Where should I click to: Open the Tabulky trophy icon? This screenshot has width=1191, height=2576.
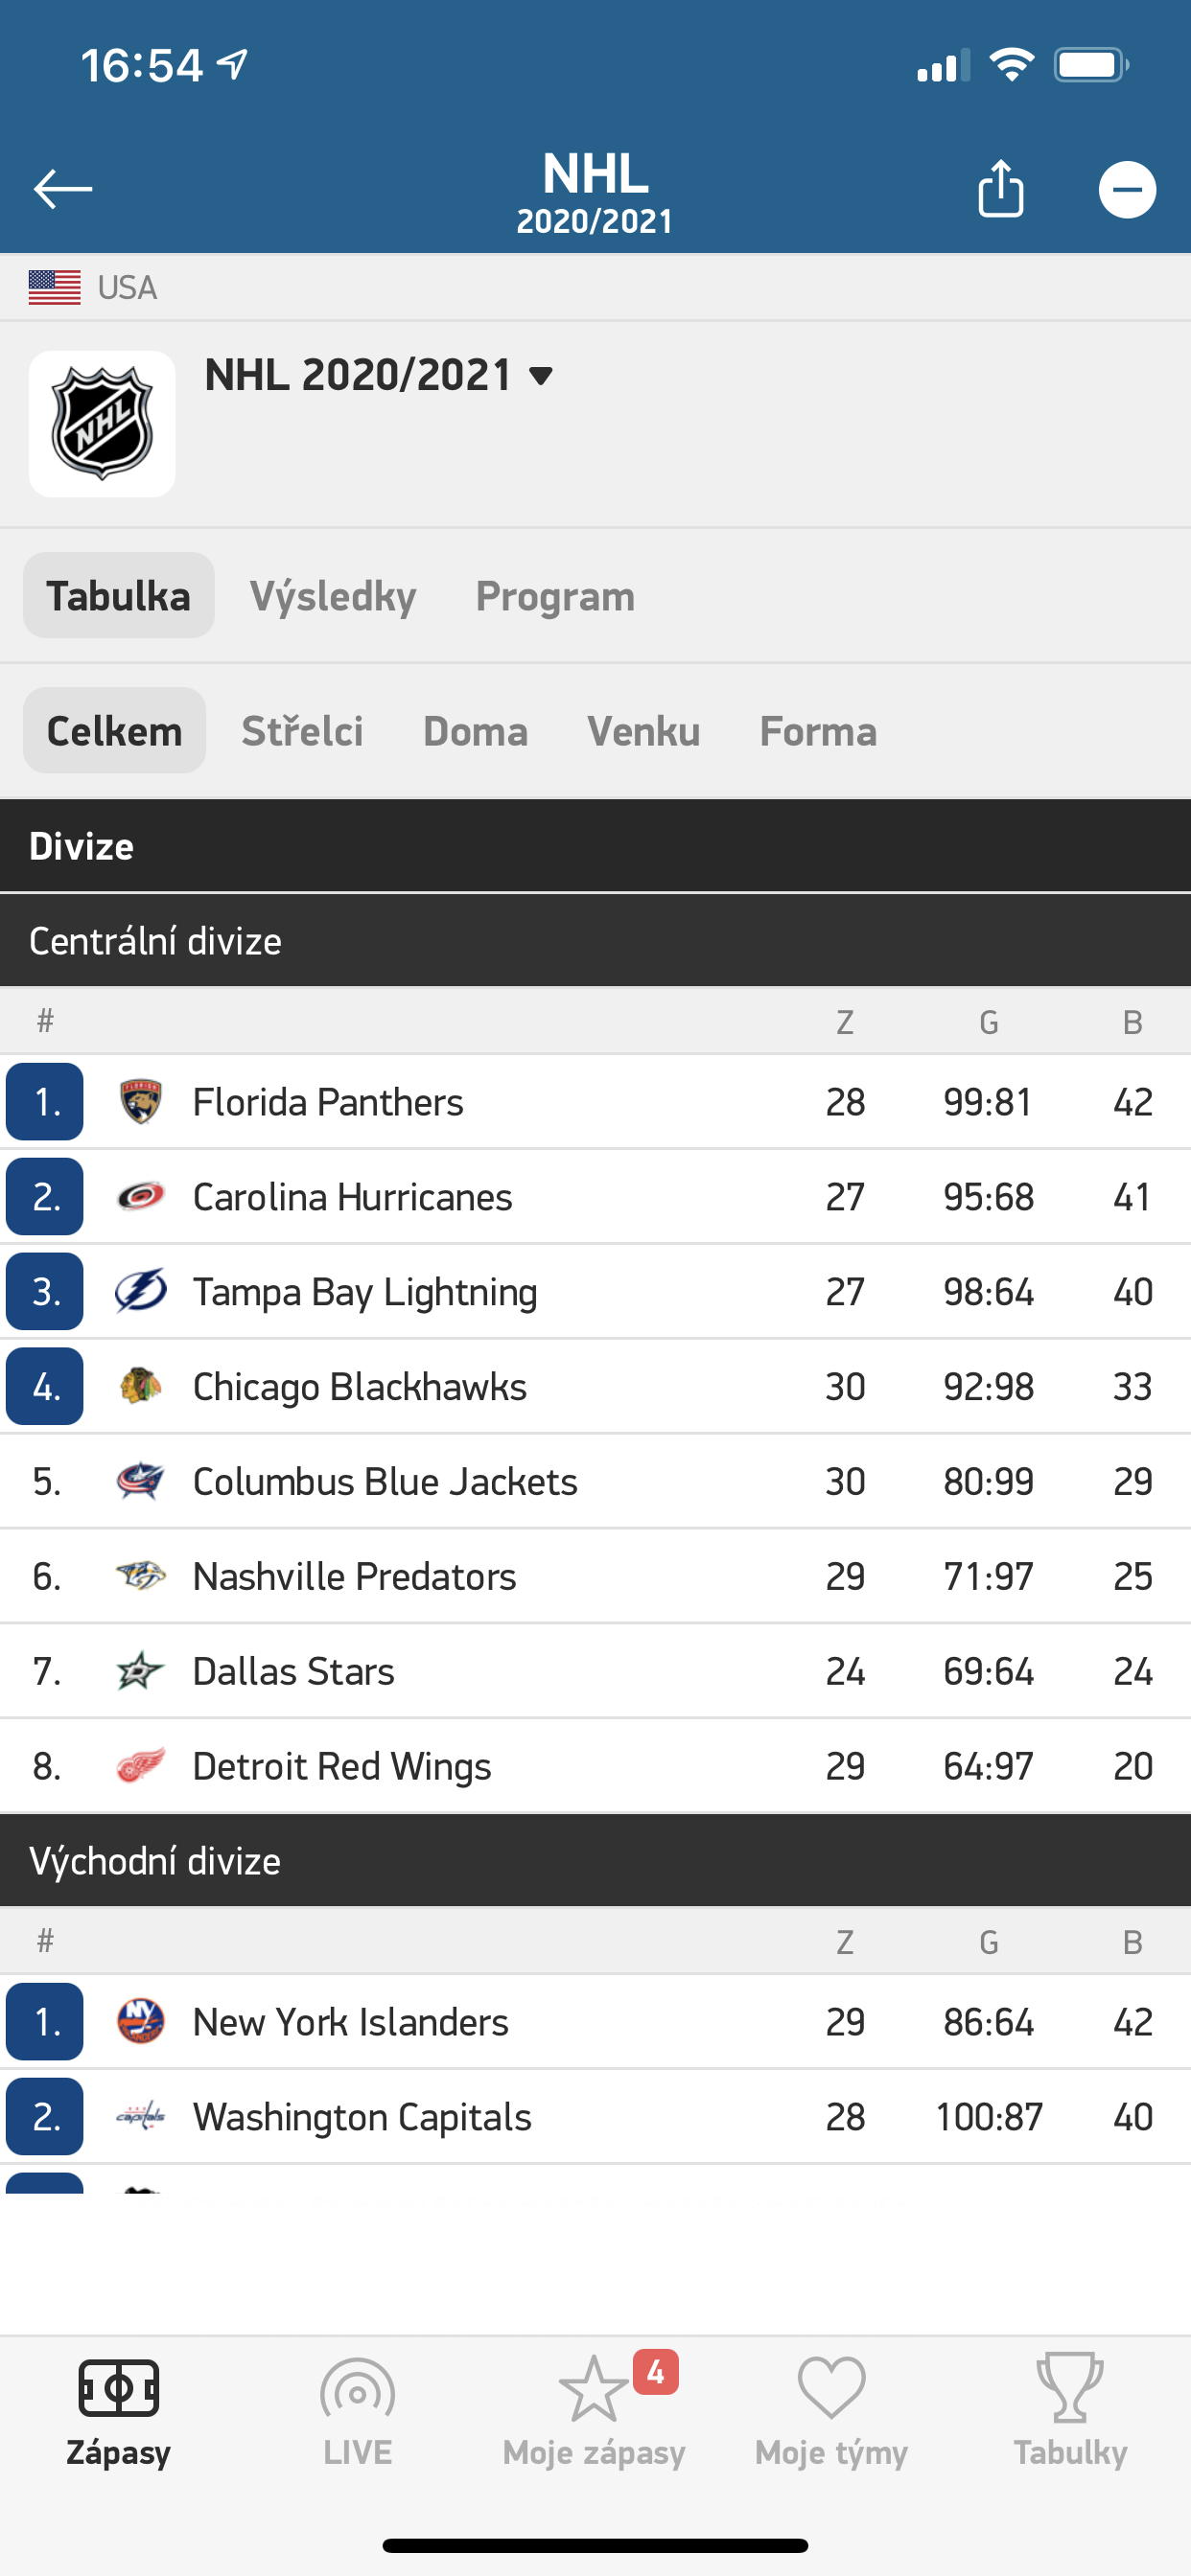tap(1070, 2390)
